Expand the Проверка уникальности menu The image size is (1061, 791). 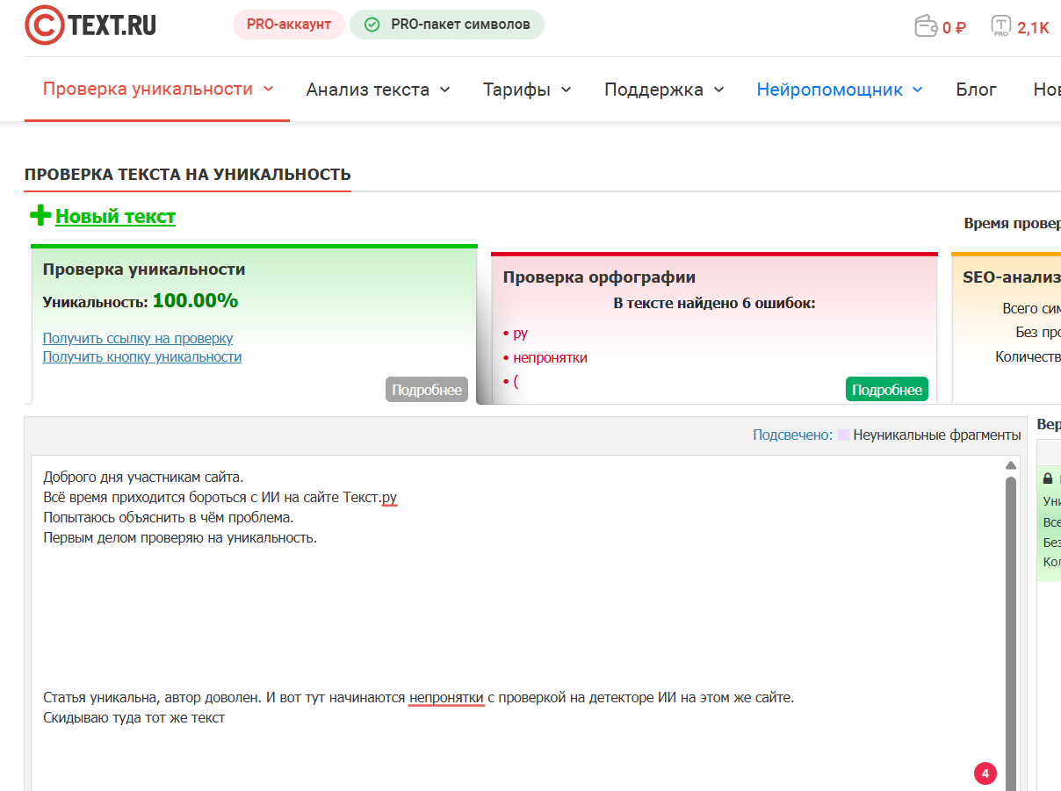(158, 89)
